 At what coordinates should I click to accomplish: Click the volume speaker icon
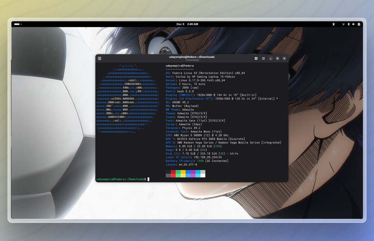(x=353, y=24)
